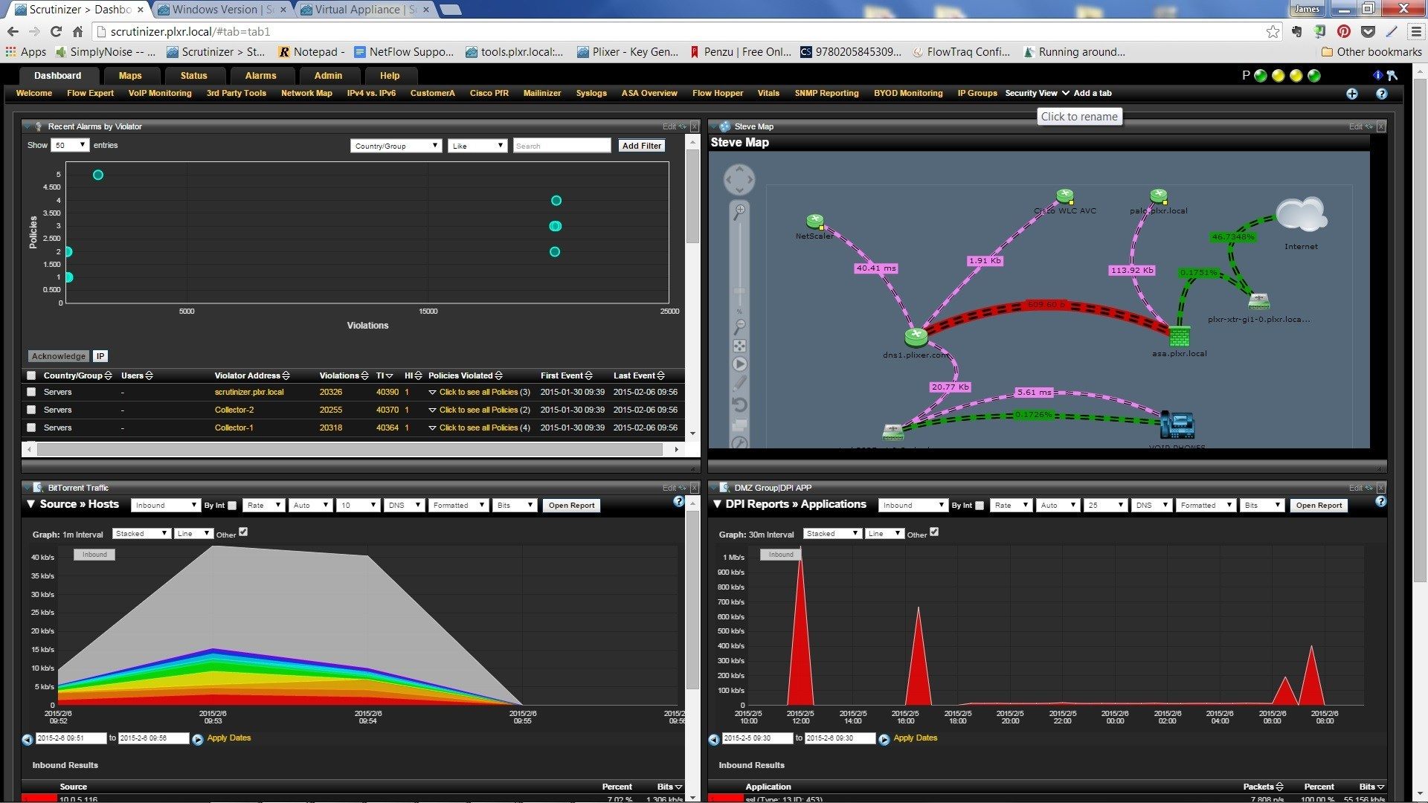Zoom out on Steve Map with the minus magnifier
Viewport: 1428px width, 803px height.
(739, 327)
